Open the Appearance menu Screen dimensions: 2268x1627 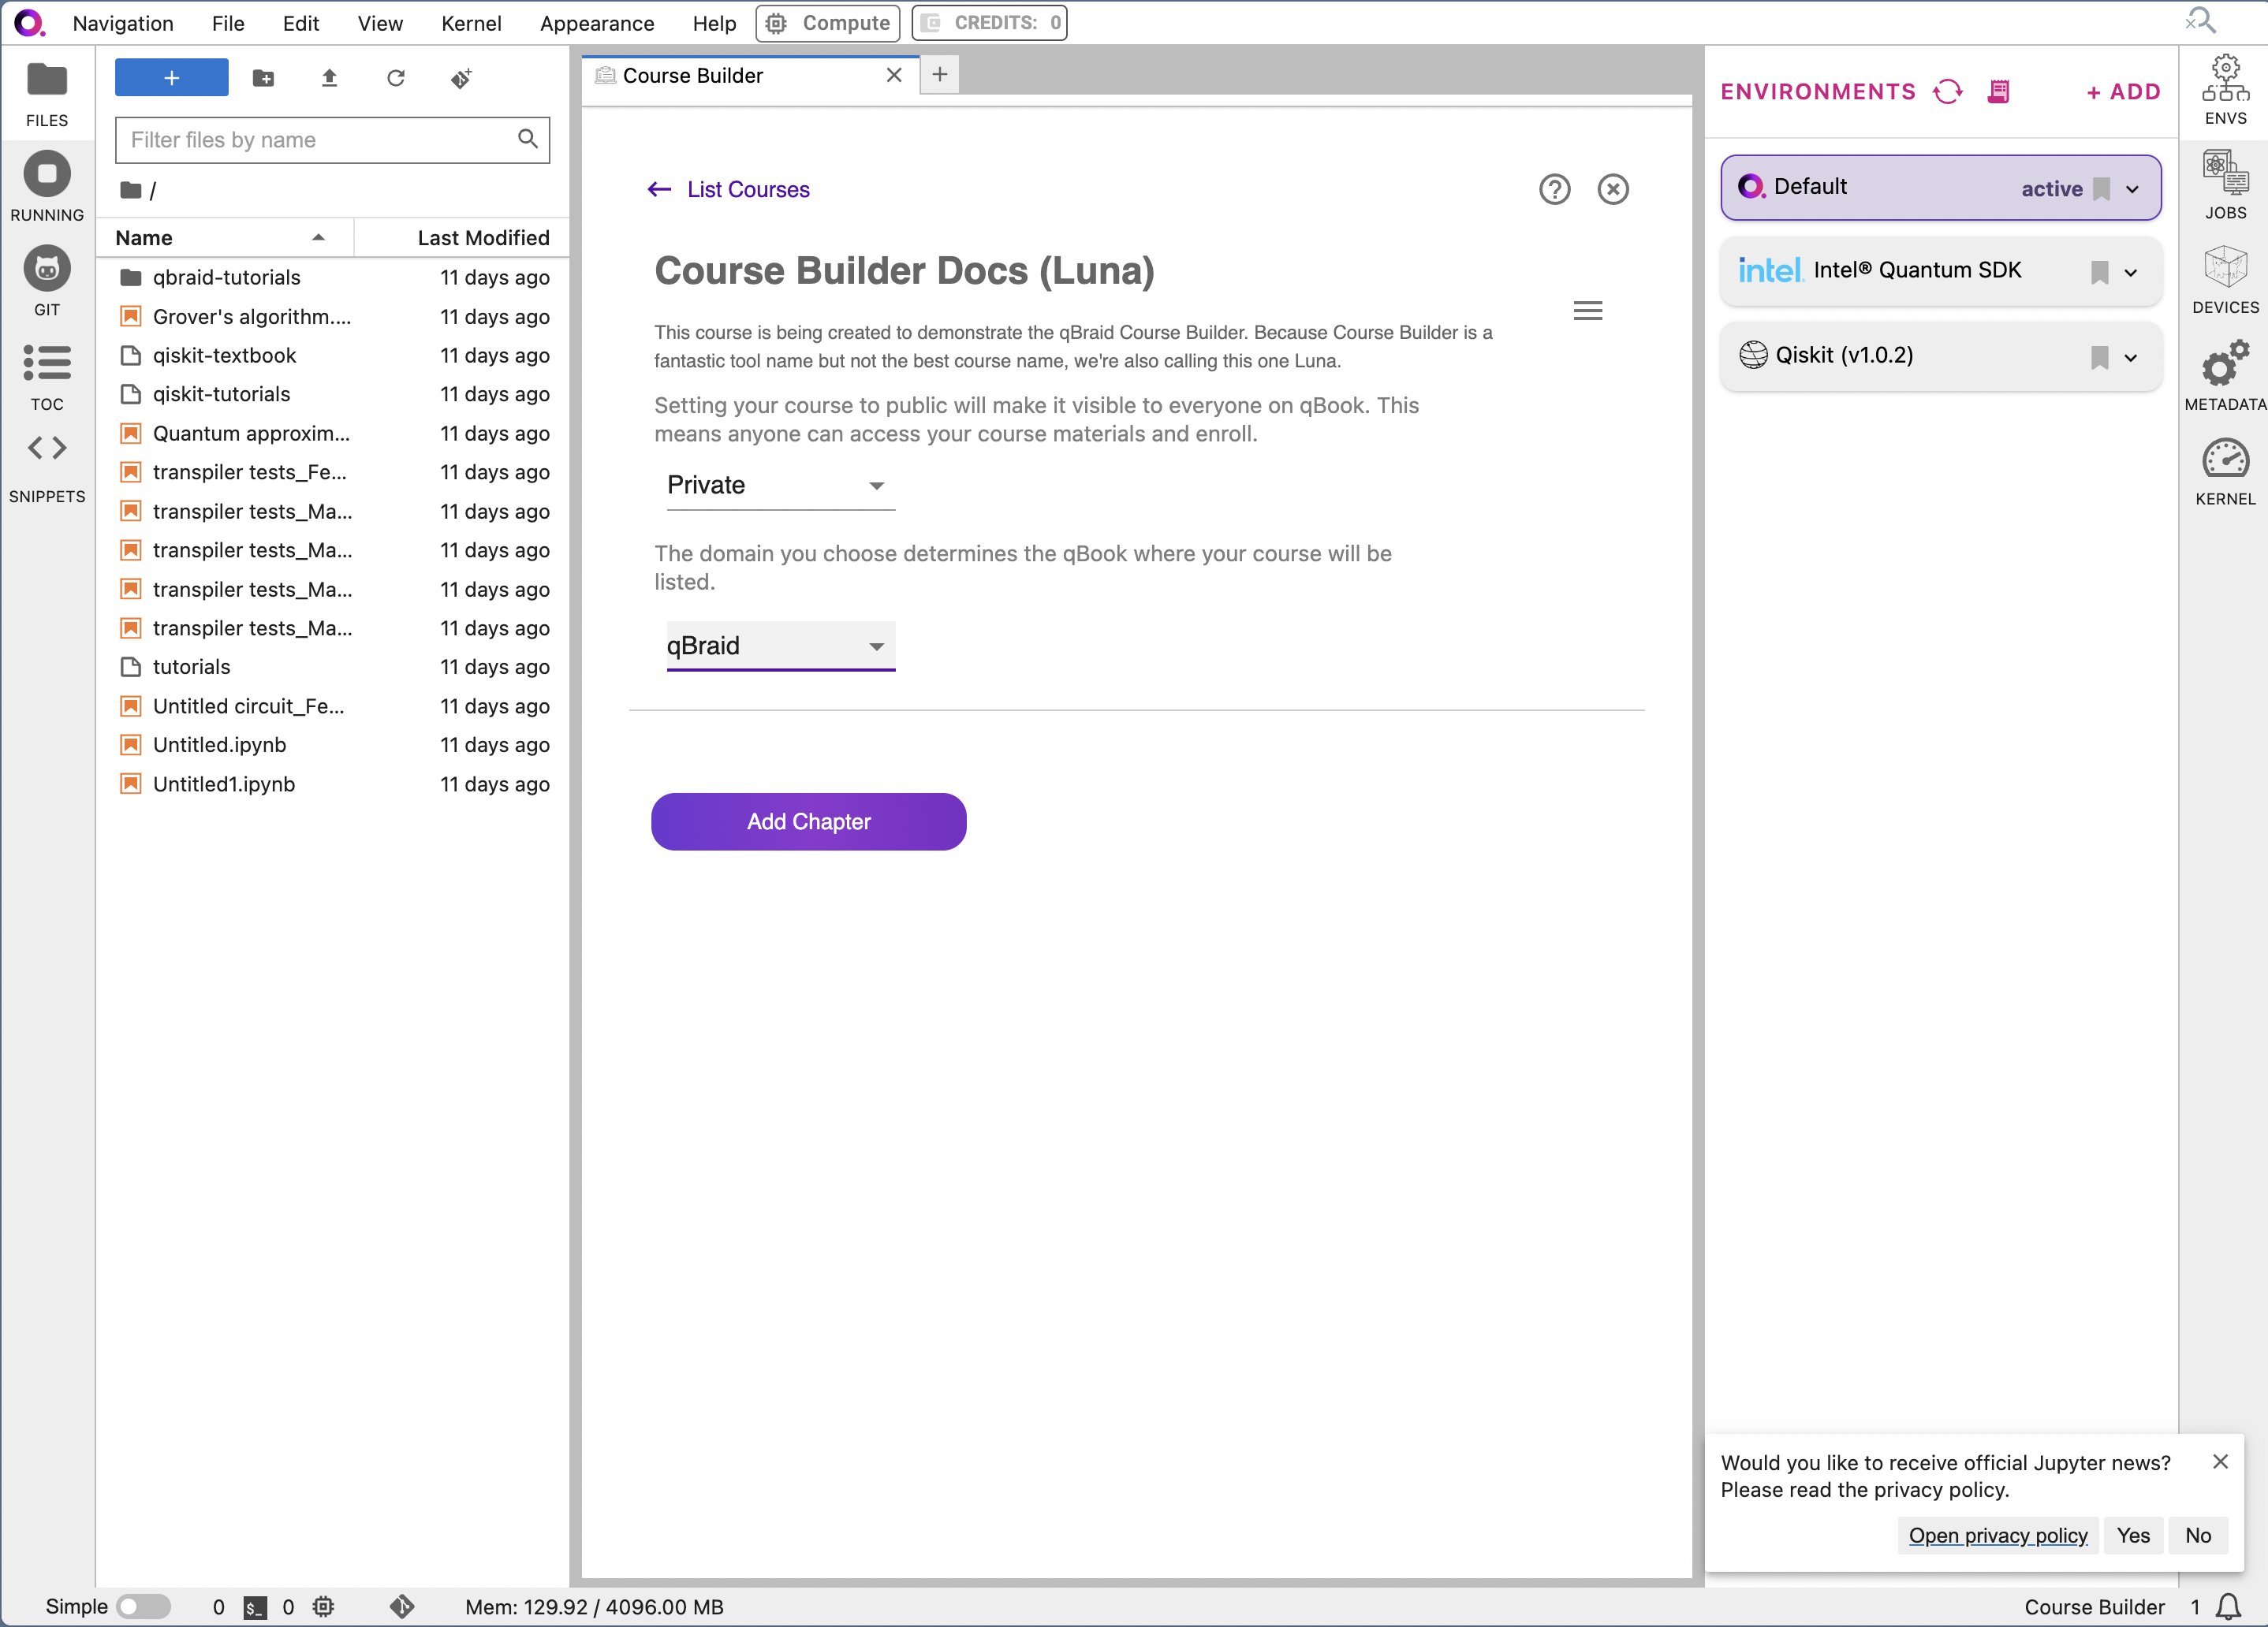point(597,23)
